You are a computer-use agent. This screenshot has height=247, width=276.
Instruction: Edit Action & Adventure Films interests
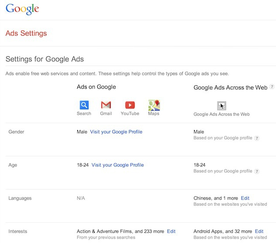[x=171, y=231]
